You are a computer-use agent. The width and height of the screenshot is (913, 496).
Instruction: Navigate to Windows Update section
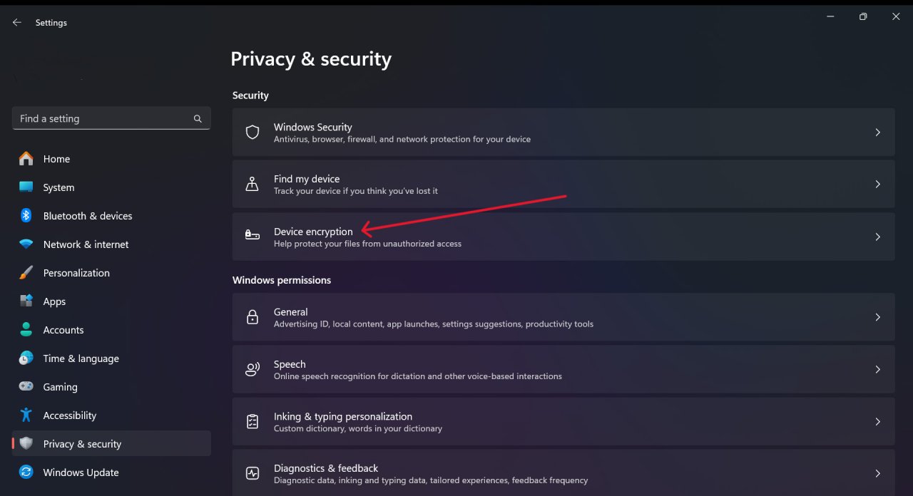point(81,472)
